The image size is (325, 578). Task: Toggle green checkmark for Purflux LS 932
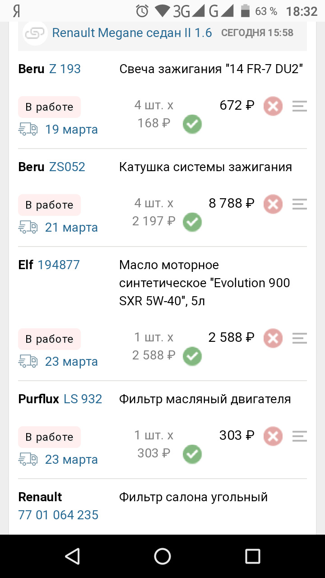click(192, 454)
